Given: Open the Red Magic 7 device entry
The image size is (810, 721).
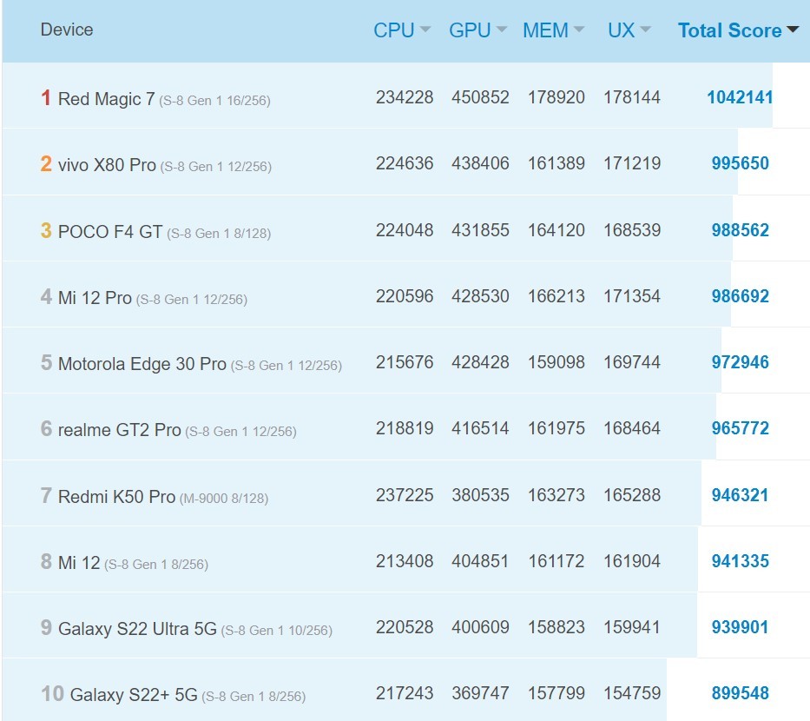Looking at the screenshot, I should [107, 99].
